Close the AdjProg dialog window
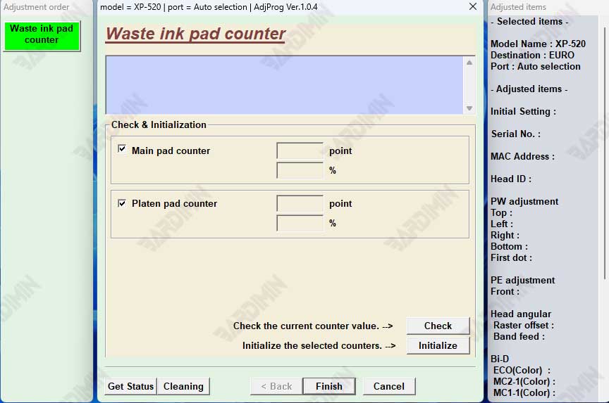The image size is (609, 403). coord(472,7)
